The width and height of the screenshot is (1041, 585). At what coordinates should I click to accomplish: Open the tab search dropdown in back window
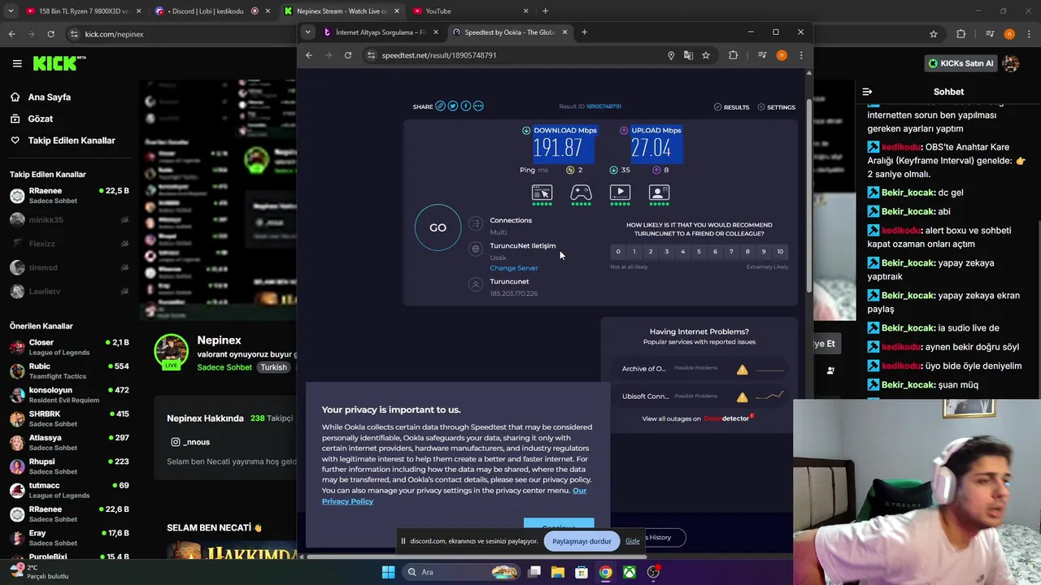[x=11, y=11]
